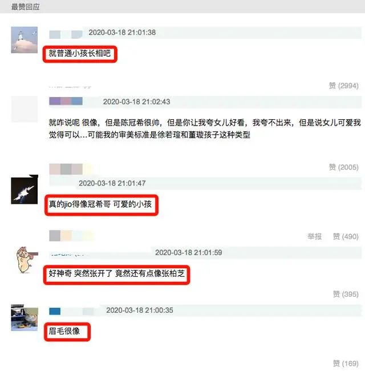The width and height of the screenshot is (365, 371).
Task: Click timestamp 2020-03-18 21:00:35
Action: tap(140, 310)
